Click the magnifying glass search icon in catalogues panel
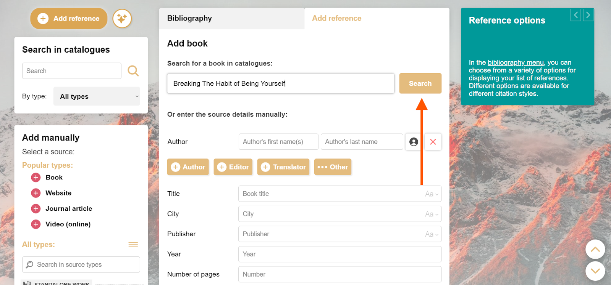The width and height of the screenshot is (611, 285). pyautogui.click(x=133, y=71)
